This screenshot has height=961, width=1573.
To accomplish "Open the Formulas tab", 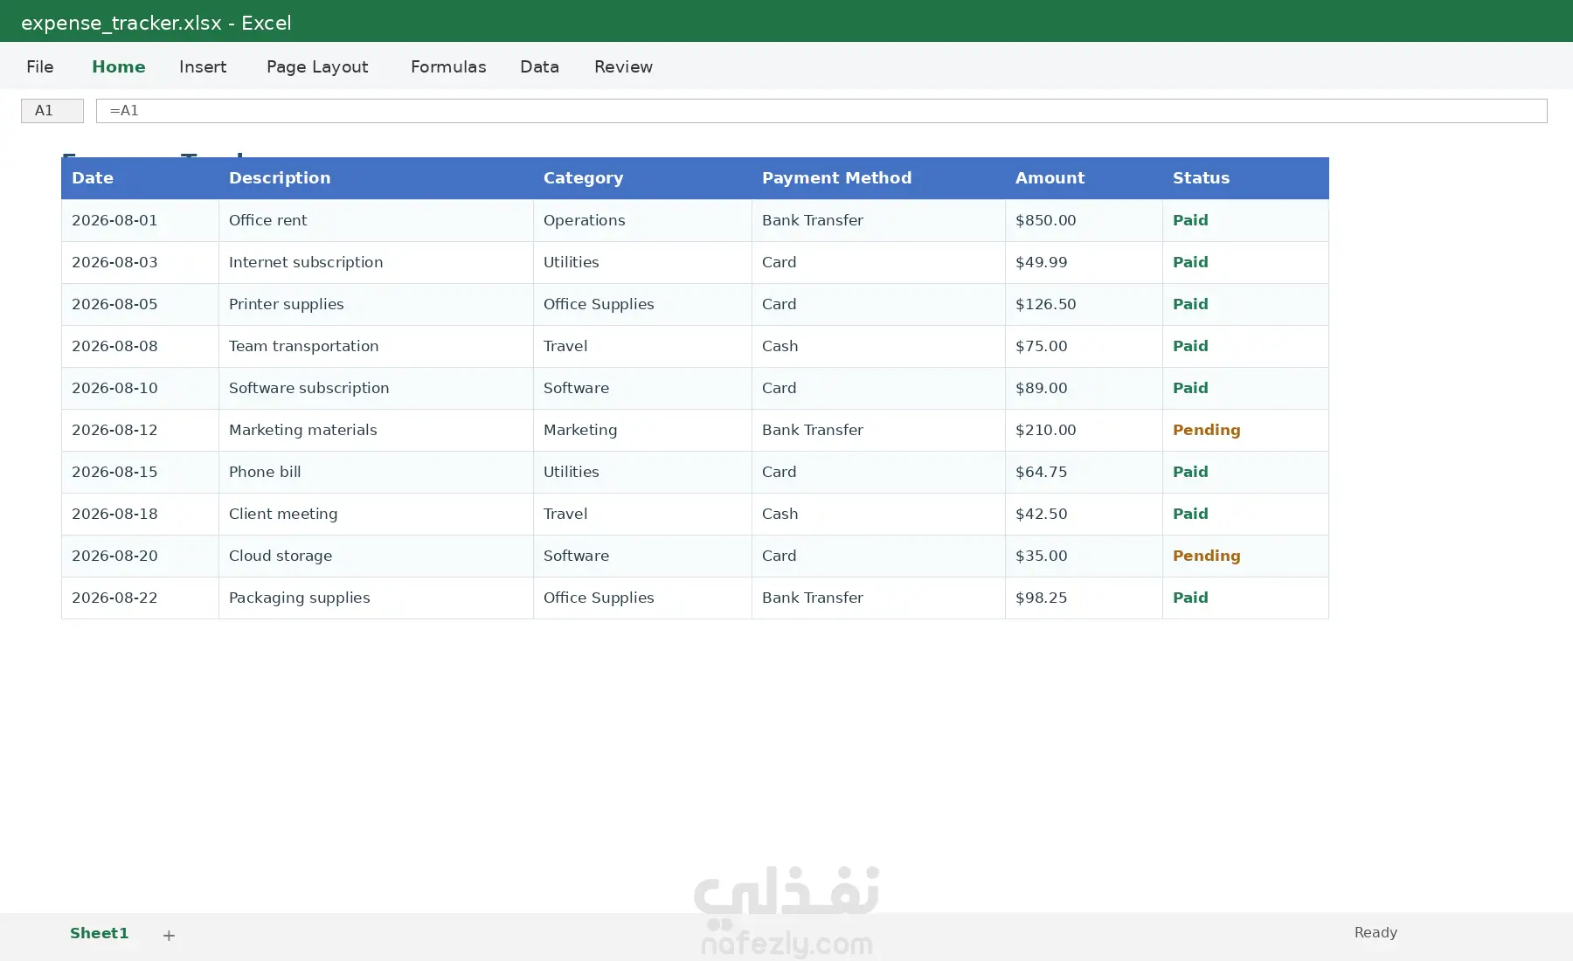I will (448, 66).
